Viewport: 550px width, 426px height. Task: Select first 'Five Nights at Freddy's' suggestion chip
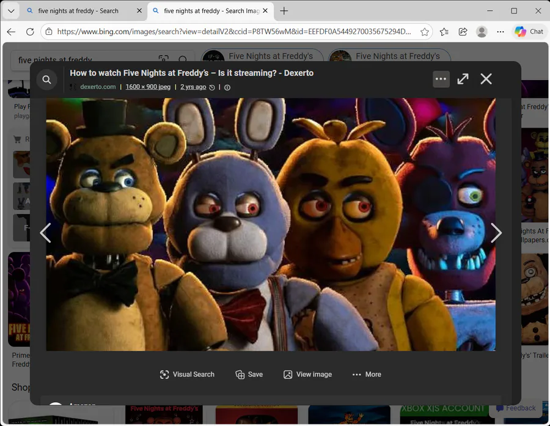point(262,56)
